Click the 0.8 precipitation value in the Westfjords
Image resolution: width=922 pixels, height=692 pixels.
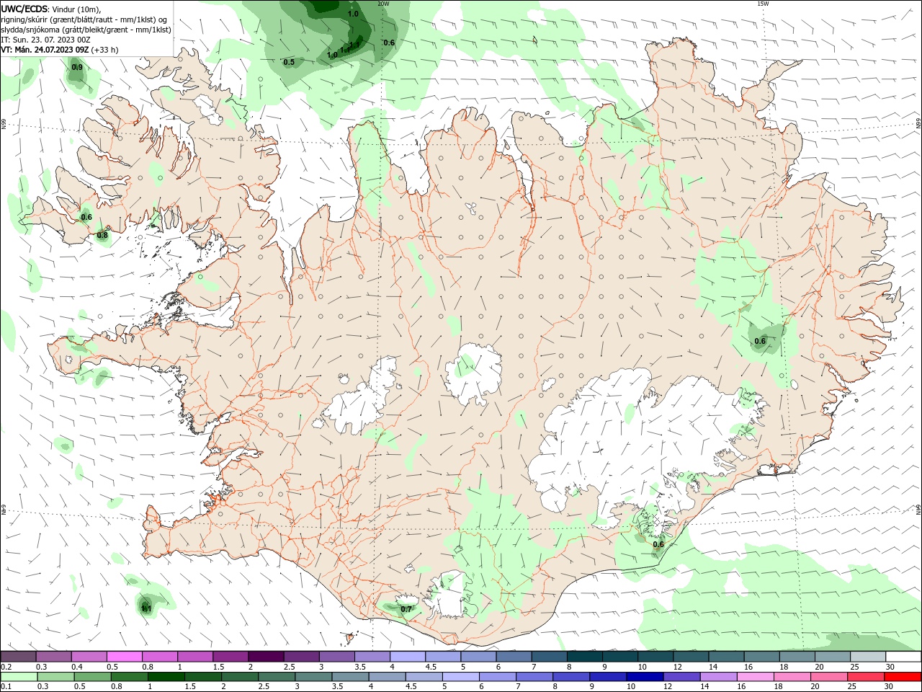point(102,235)
